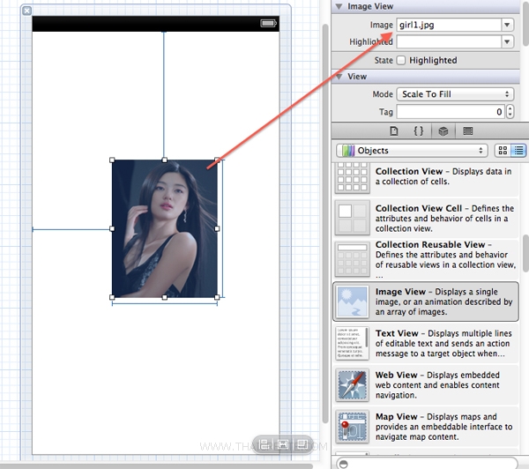The width and height of the screenshot is (529, 469).
Task: Click the library search field
Action: tap(427, 464)
